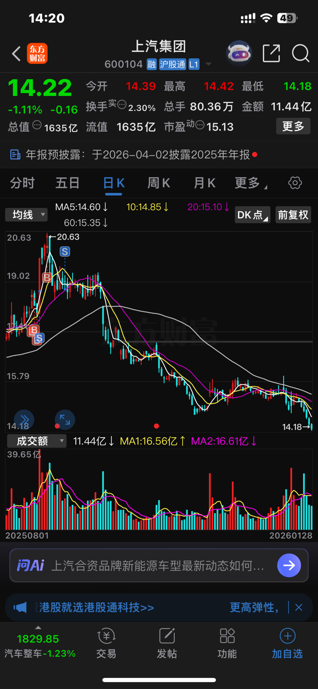This screenshot has width=318, height=689.
Task: Select the 日K tab
Action: (x=113, y=183)
